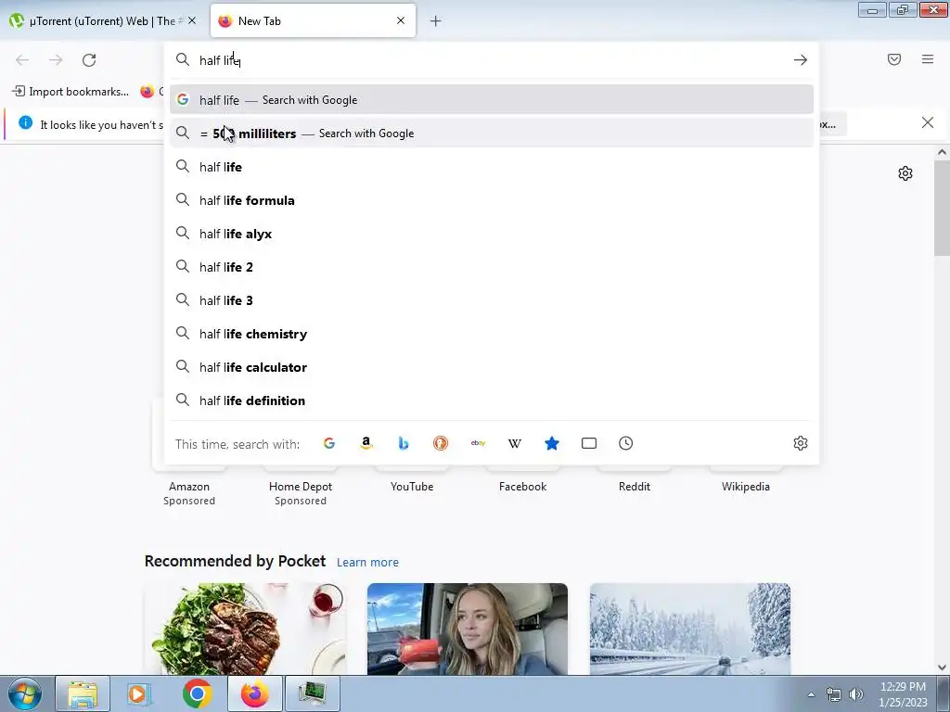Open media player taskbar icon
Image resolution: width=950 pixels, height=712 pixels.
(x=139, y=693)
